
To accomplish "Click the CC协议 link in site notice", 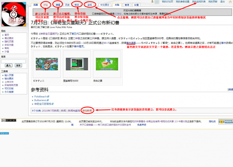I will [x=118, y=14].
